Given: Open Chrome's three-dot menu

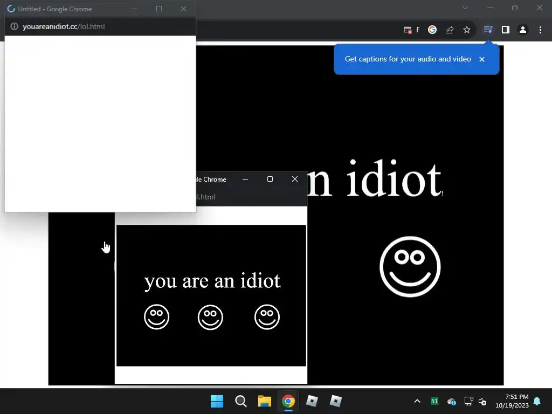Looking at the screenshot, I should click(x=540, y=30).
